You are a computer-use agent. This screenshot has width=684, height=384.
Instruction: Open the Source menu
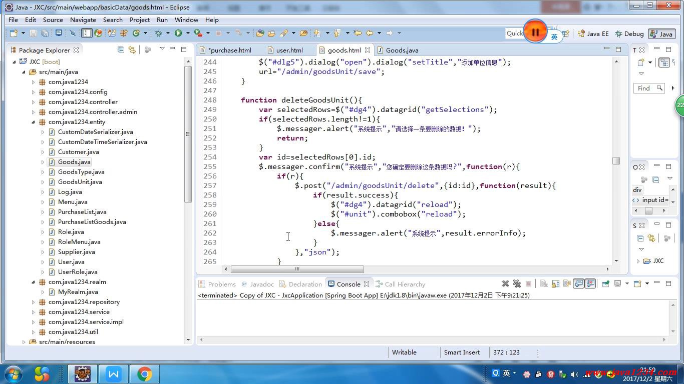[53, 19]
